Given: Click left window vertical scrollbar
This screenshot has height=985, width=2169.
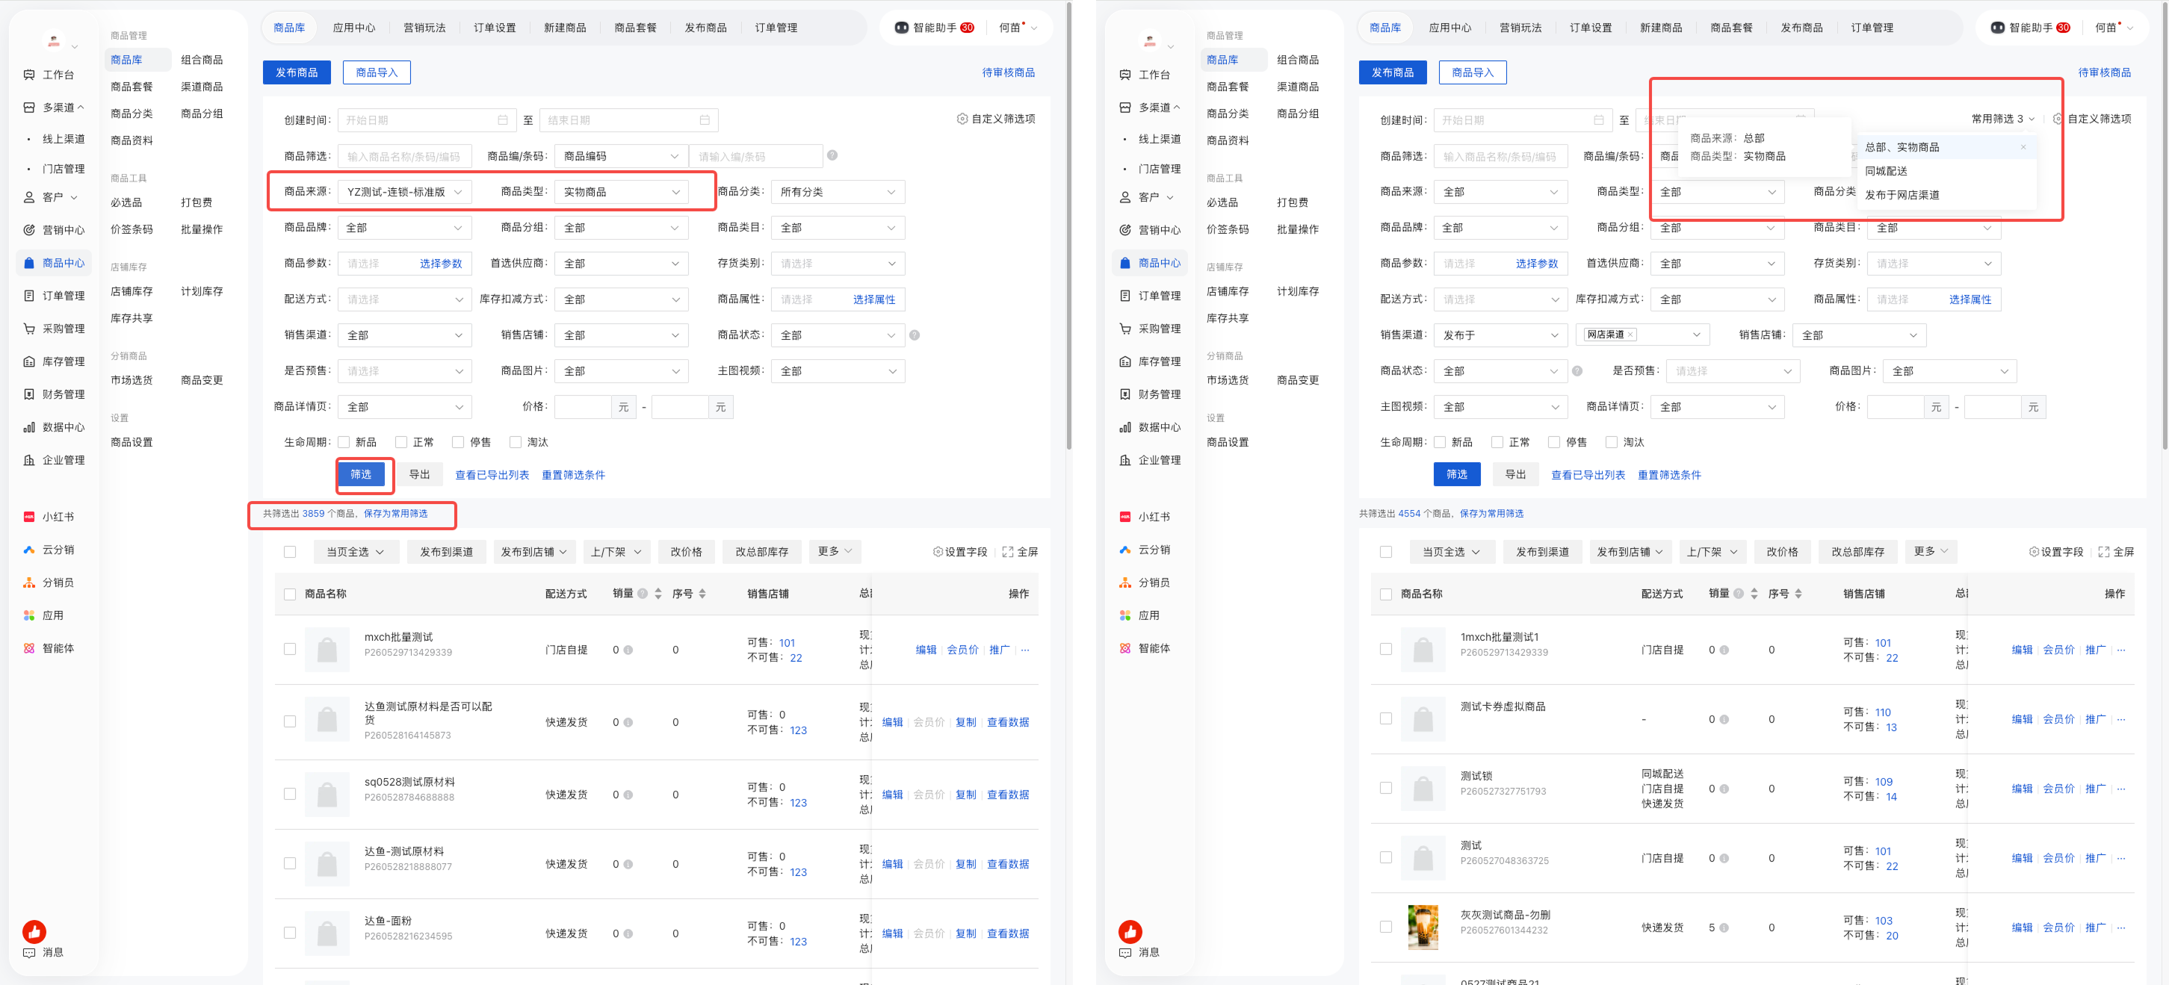Looking at the screenshot, I should pos(1068,227).
